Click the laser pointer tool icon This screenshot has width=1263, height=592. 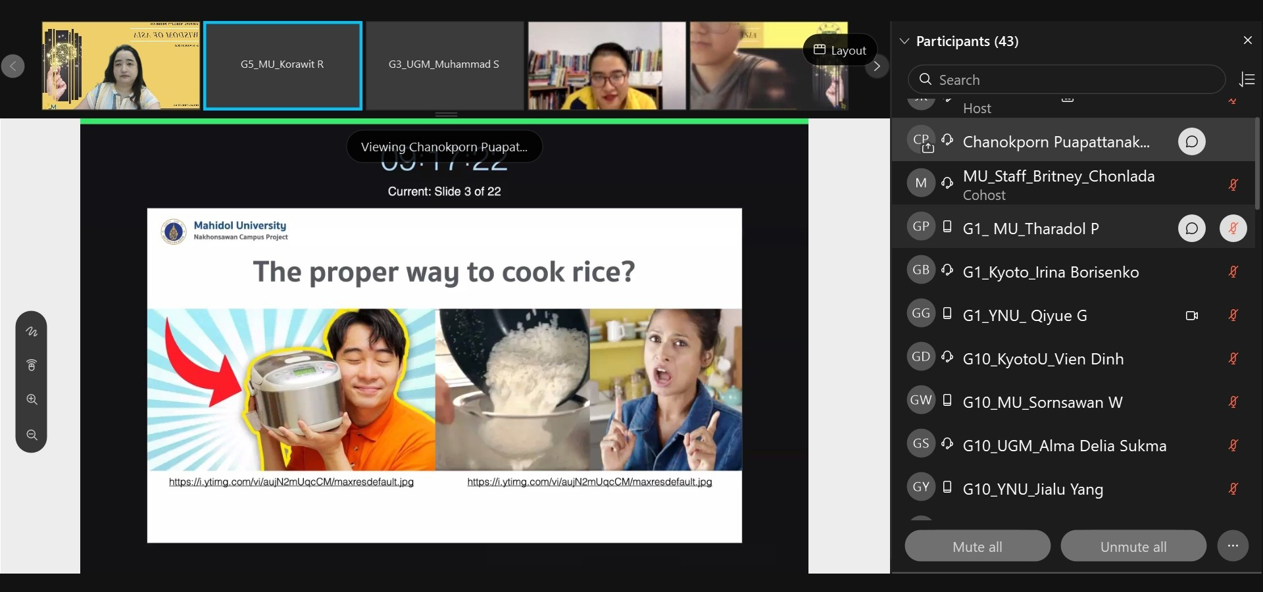coord(32,365)
